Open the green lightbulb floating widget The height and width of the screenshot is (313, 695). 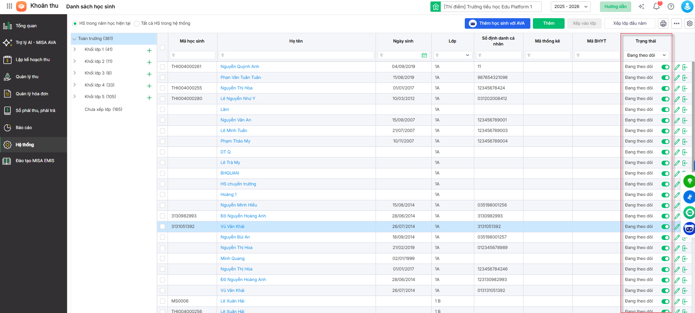pos(689,181)
